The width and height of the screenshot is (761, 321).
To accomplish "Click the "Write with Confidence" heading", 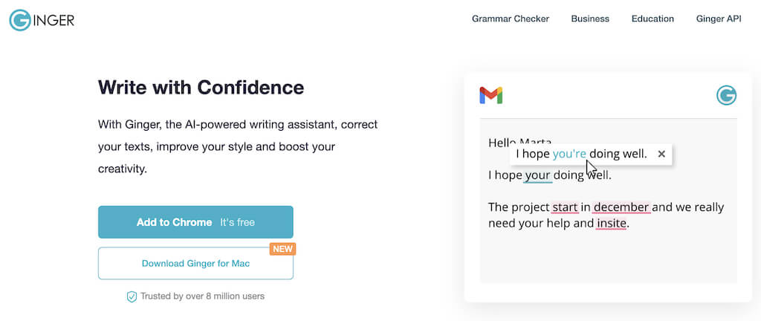I will point(201,88).
